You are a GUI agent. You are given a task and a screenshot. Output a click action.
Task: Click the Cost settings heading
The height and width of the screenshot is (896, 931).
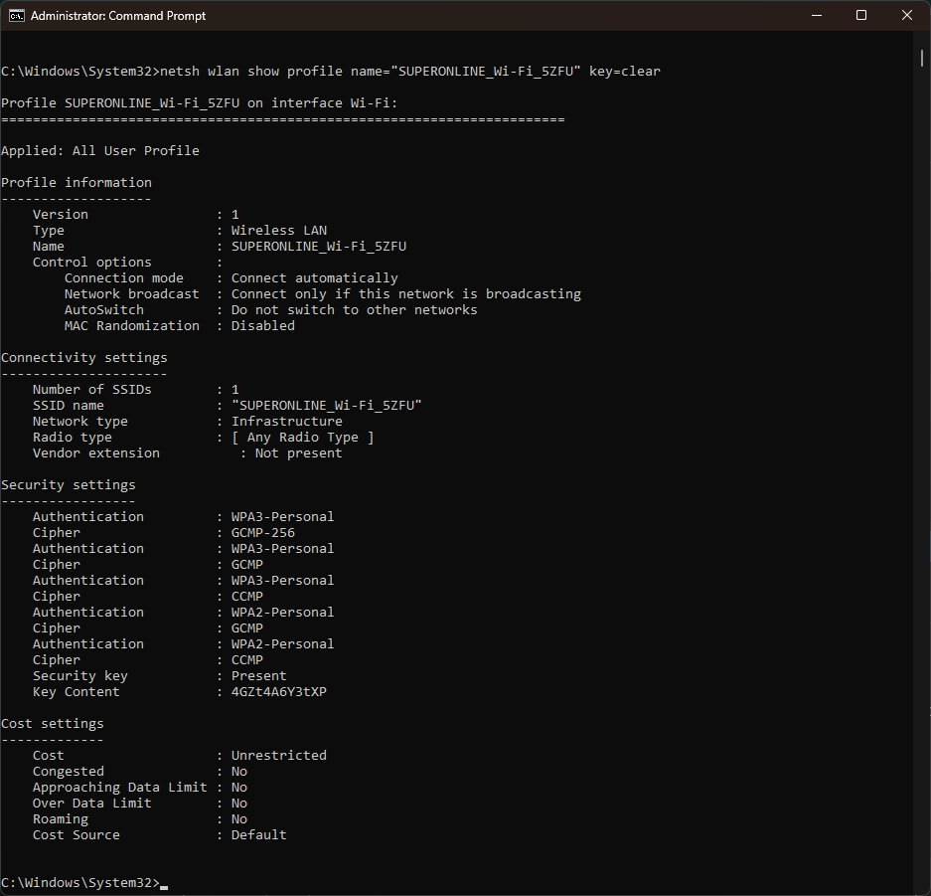[53, 724]
